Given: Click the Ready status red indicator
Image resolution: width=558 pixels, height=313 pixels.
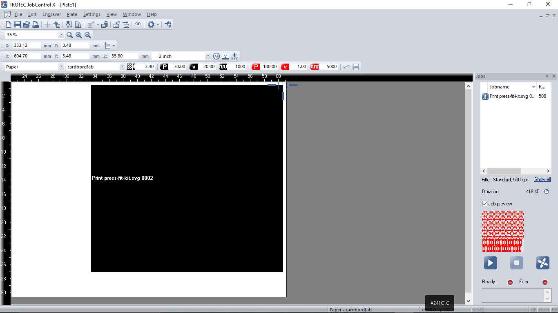Looking at the screenshot, I should (x=510, y=282).
